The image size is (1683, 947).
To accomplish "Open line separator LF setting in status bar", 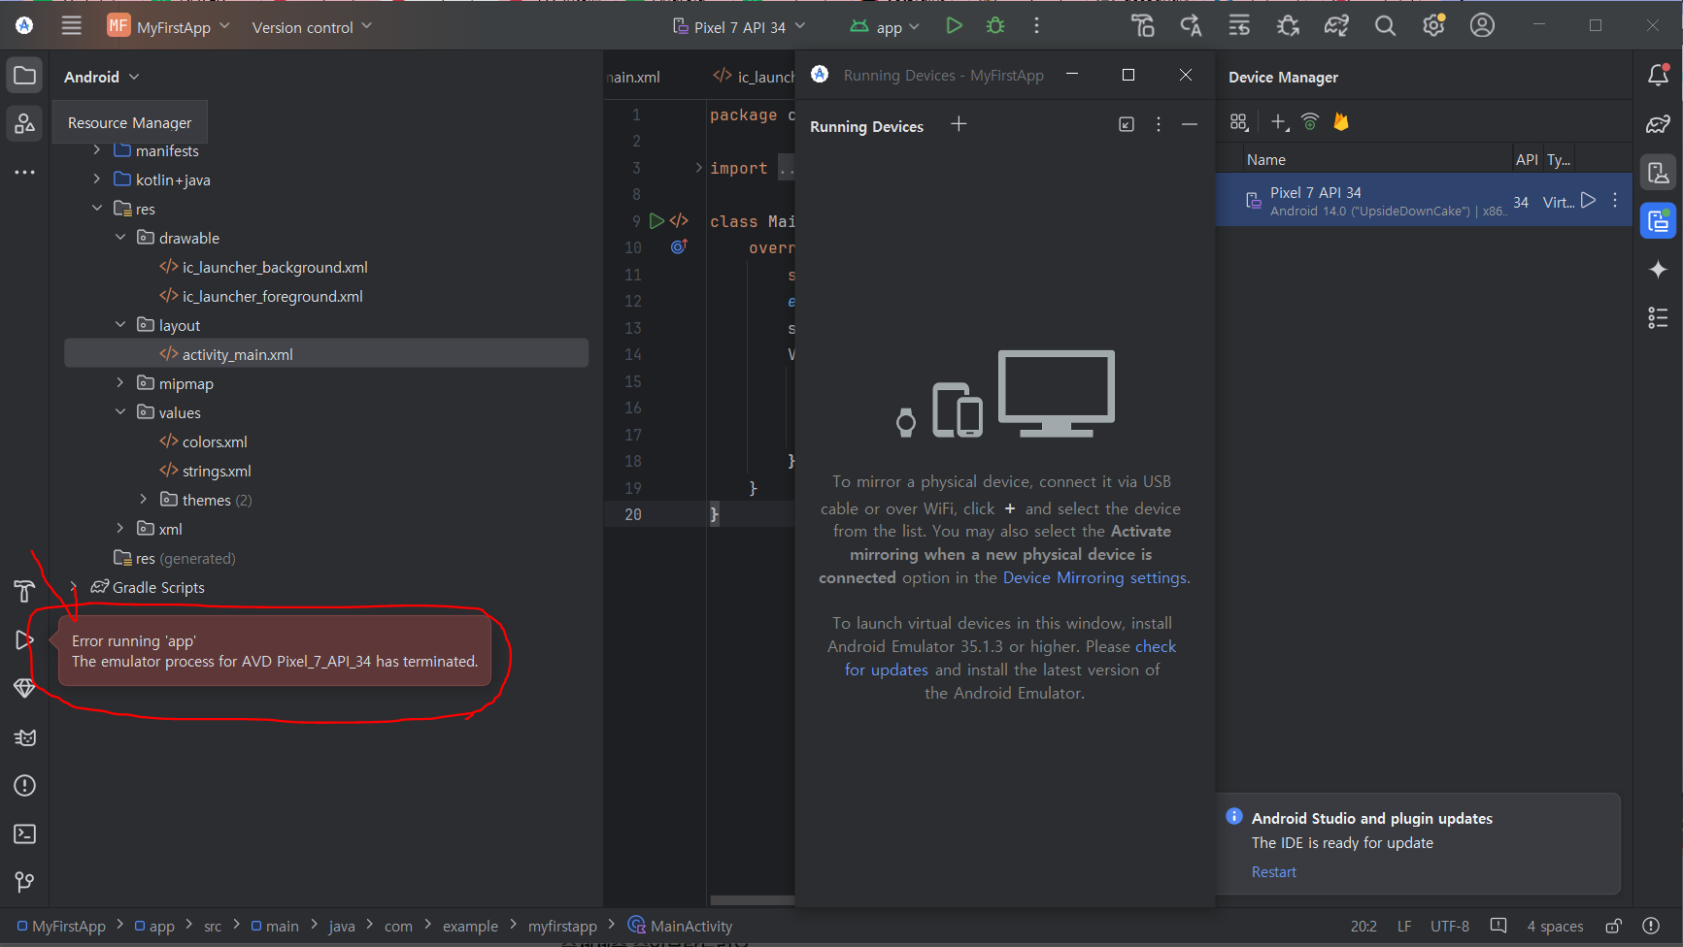I will pos(1404,927).
